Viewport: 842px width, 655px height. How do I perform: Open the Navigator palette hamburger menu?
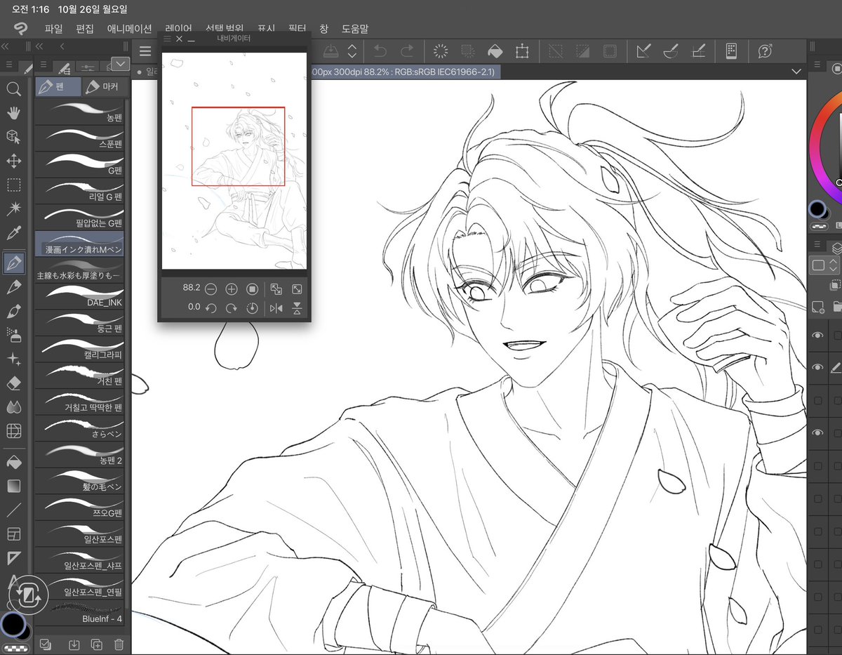point(167,39)
